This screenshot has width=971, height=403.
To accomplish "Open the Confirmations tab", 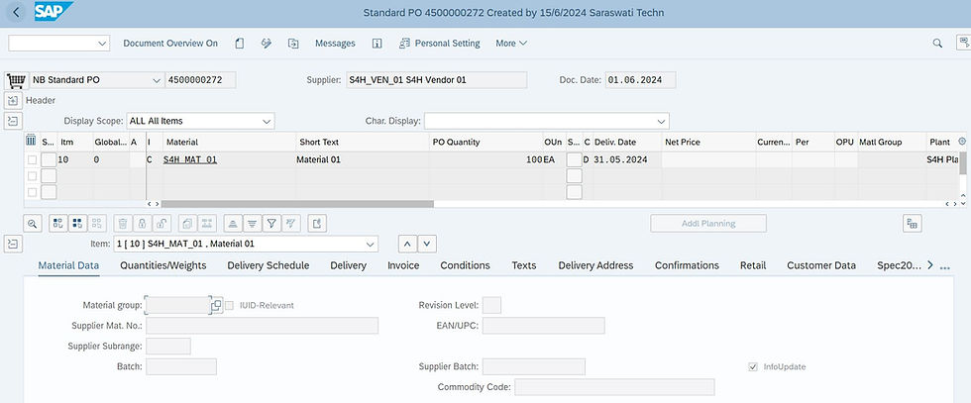I will 687,265.
